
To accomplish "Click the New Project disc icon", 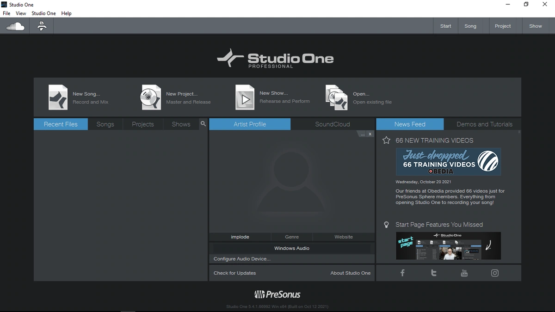I will (x=151, y=97).
